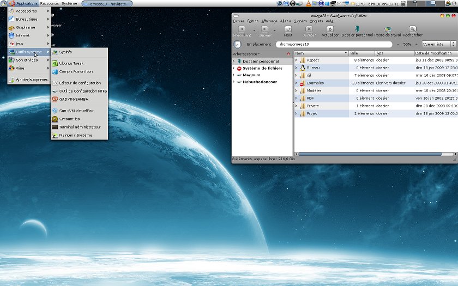Click the VLC cone tray icon
This screenshot has width=458, height=286.
click(x=309, y=3)
